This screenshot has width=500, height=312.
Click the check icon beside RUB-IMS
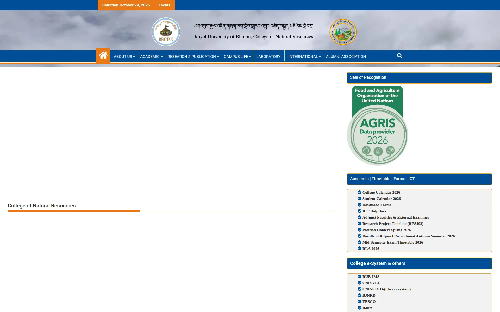tap(359, 277)
